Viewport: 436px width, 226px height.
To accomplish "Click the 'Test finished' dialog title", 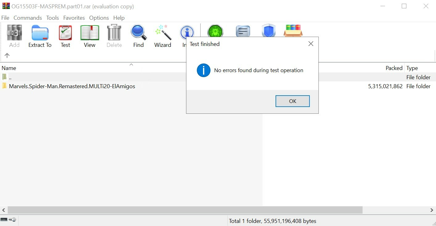I will click(x=205, y=44).
